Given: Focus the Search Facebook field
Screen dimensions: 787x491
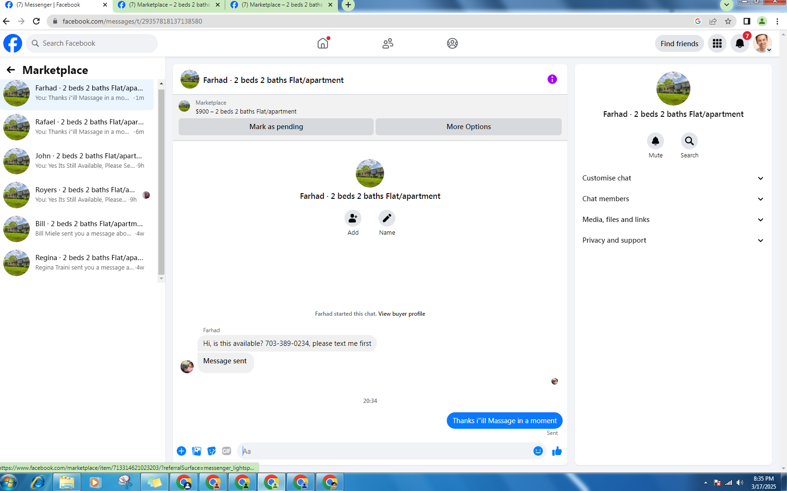Looking at the screenshot, I should (92, 43).
